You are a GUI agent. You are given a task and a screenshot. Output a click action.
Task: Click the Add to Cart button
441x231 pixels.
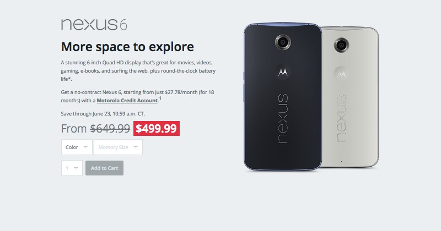(104, 168)
